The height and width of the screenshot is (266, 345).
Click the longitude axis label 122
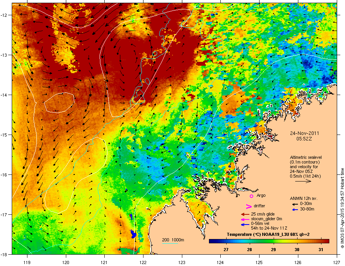[143, 262]
